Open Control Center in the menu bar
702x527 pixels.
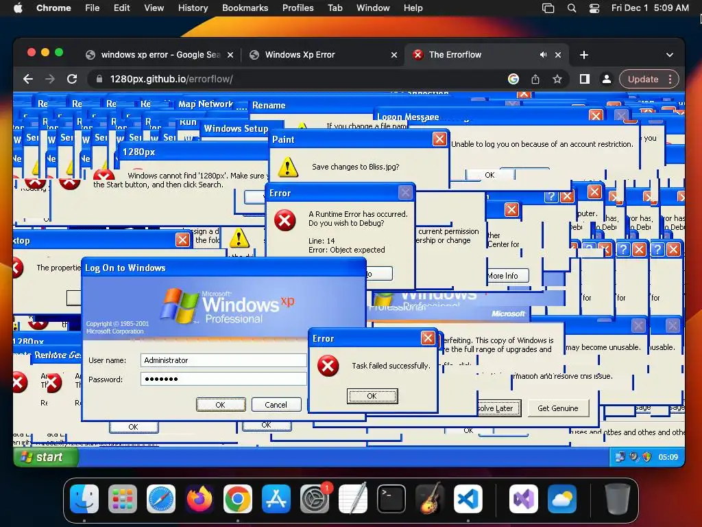[594, 8]
